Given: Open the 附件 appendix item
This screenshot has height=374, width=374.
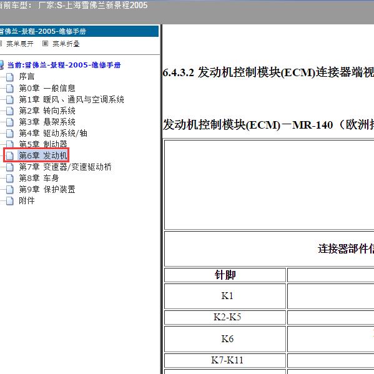Looking at the screenshot, I should pos(27,200).
